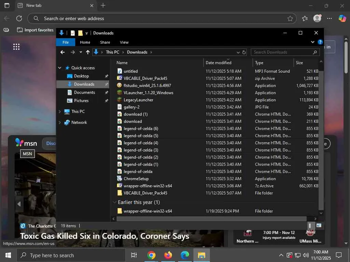Click the Edge refresh page button
The image size is (350, 262).
click(19, 18)
